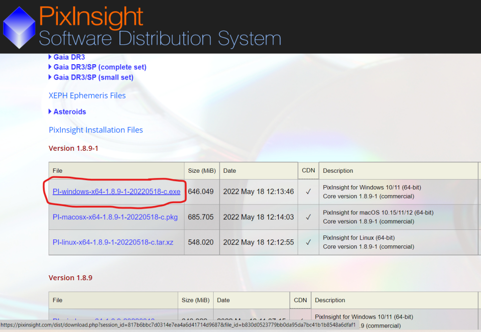Click the CDN checkmark in the macOS installer row

pyautogui.click(x=308, y=217)
